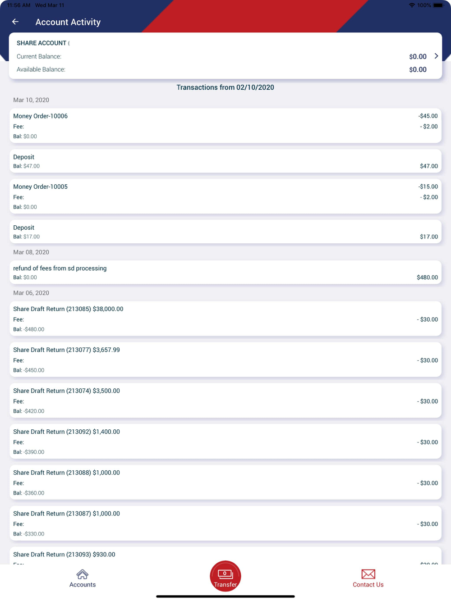
Task: Check the Wi-Fi status icon
Action: click(412, 5)
